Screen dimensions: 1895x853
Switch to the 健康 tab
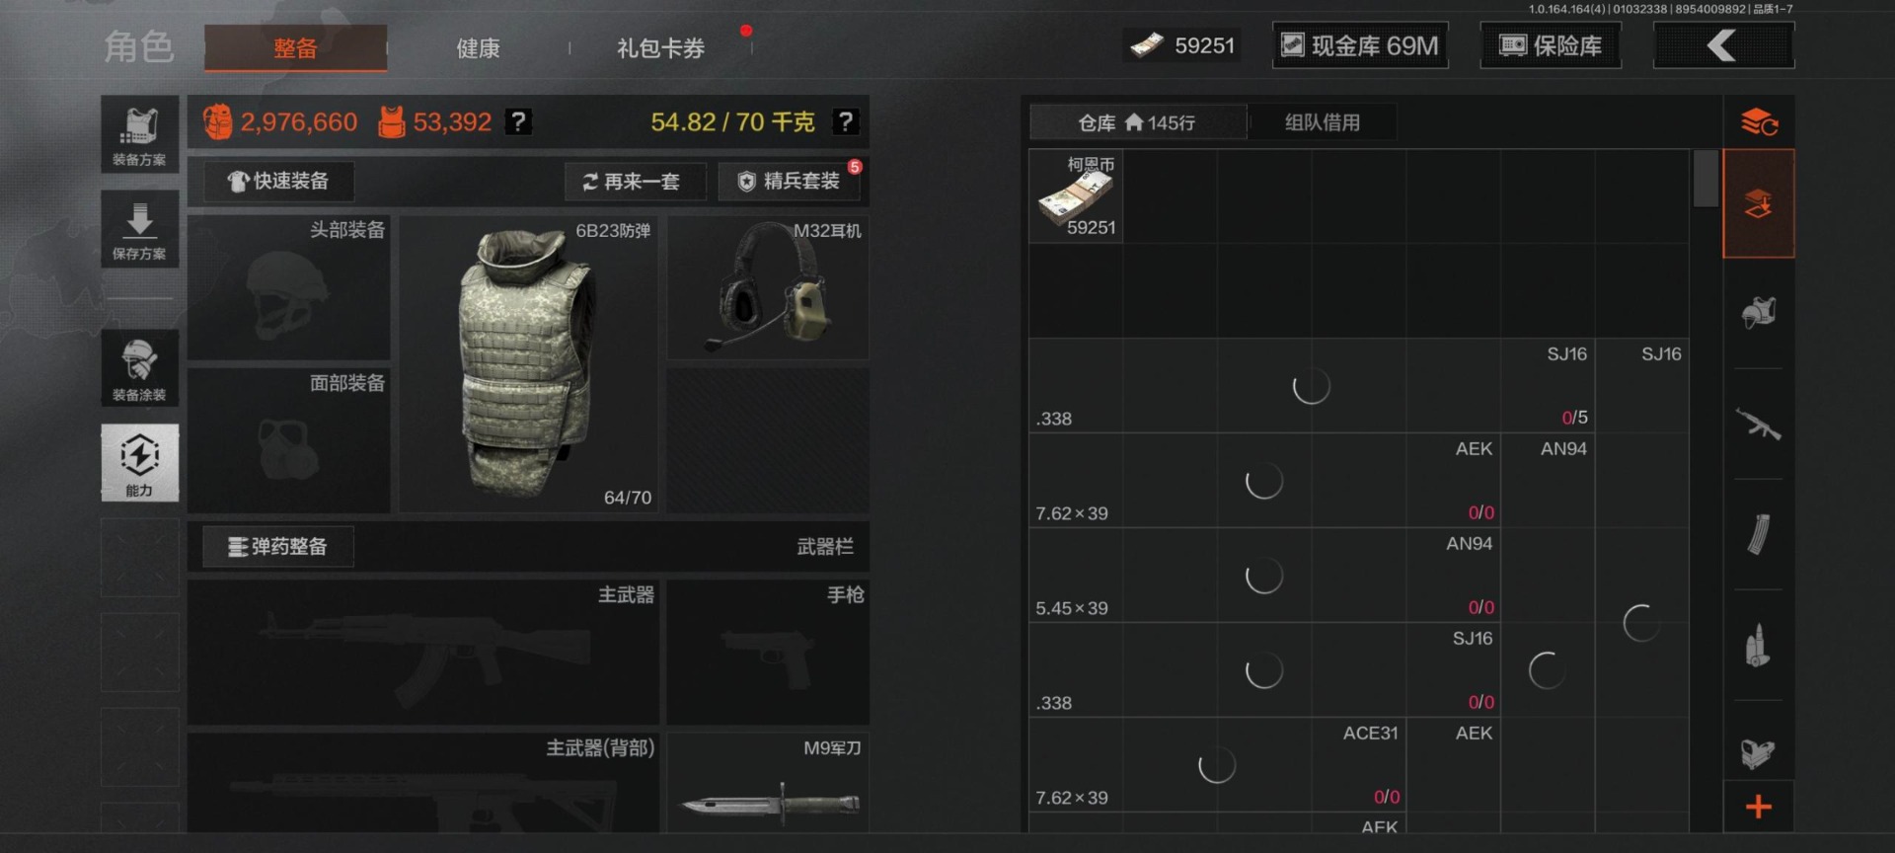[x=478, y=47]
